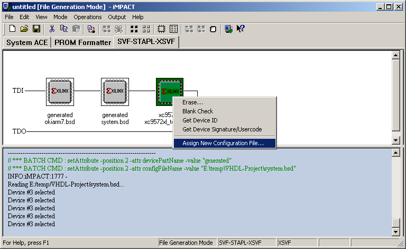The height and width of the screenshot is (249, 406).
Task: Choose Get Device Signature/Usercode
Action: click(x=225, y=129)
